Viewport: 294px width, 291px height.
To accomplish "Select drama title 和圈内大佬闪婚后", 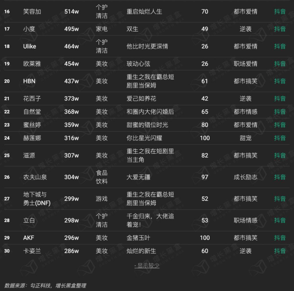I will pyautogui.click(x=150, y=112).
